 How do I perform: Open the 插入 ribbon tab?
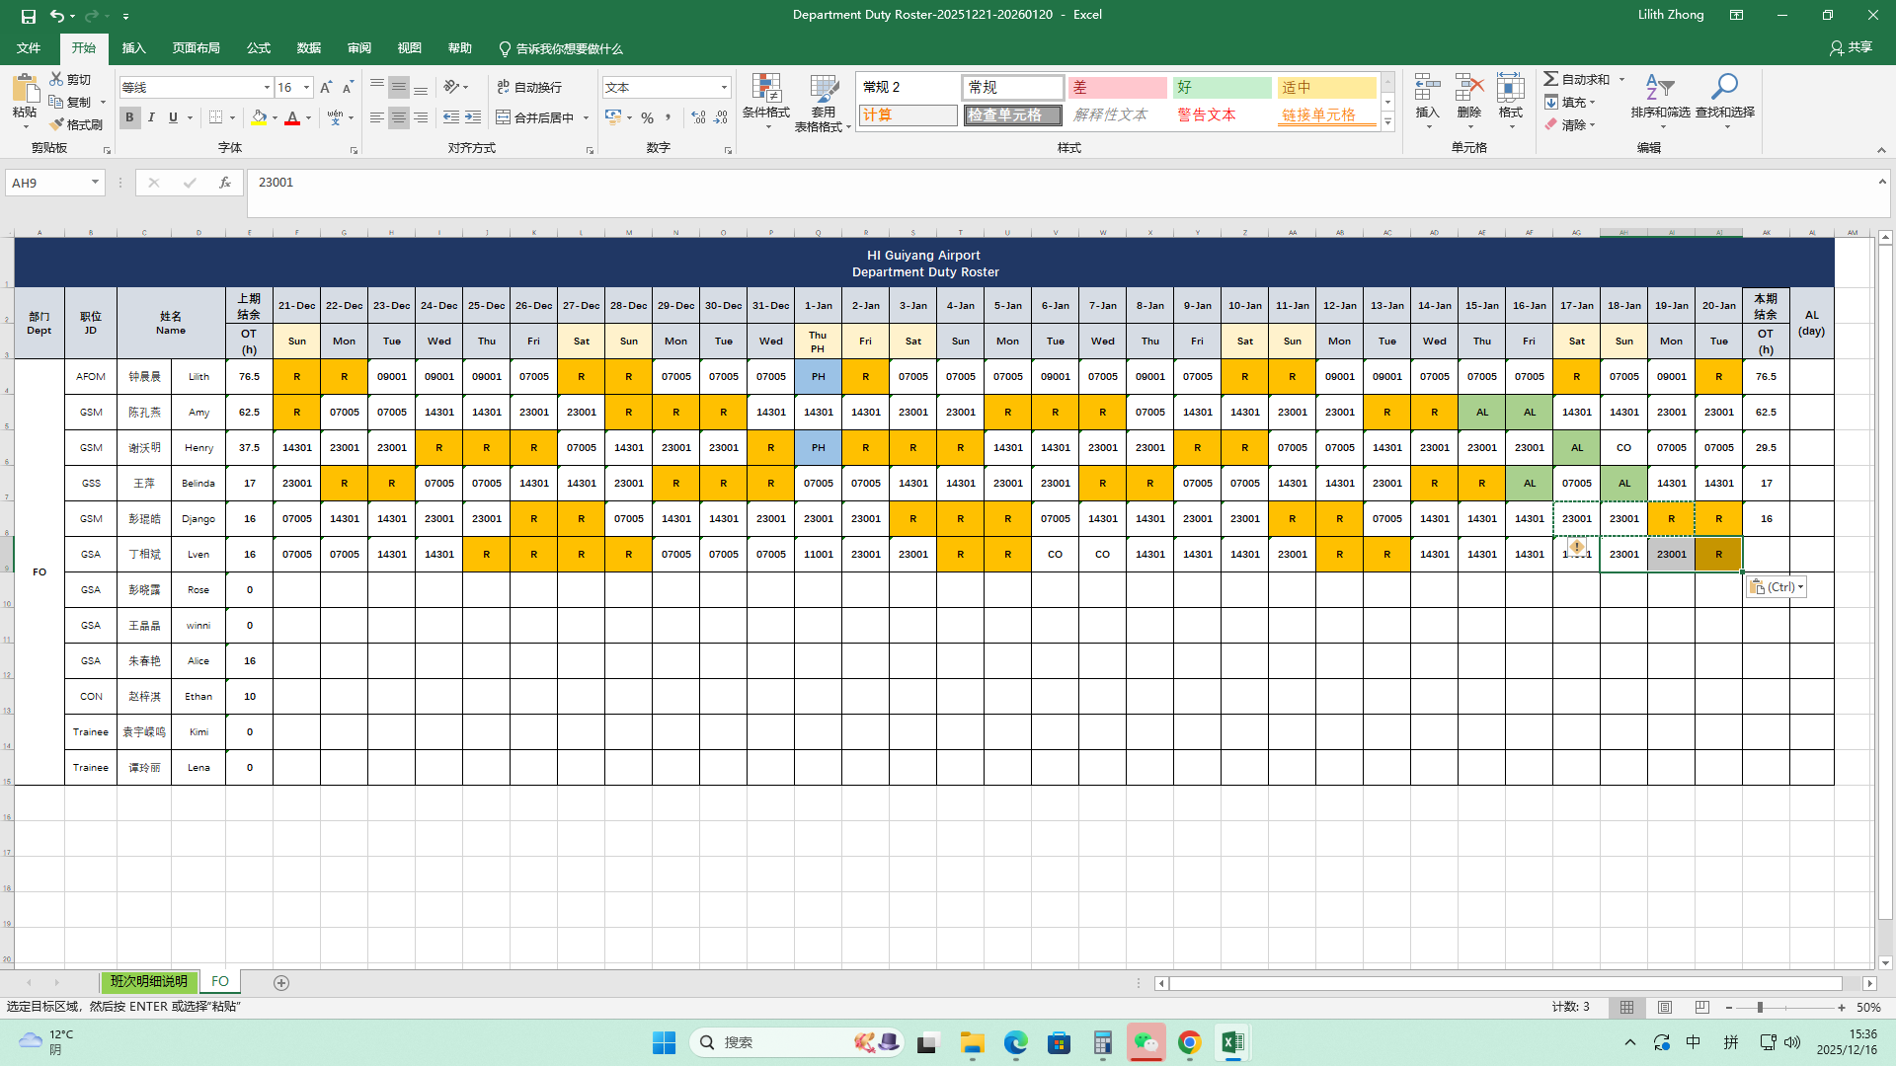[133, 48]
